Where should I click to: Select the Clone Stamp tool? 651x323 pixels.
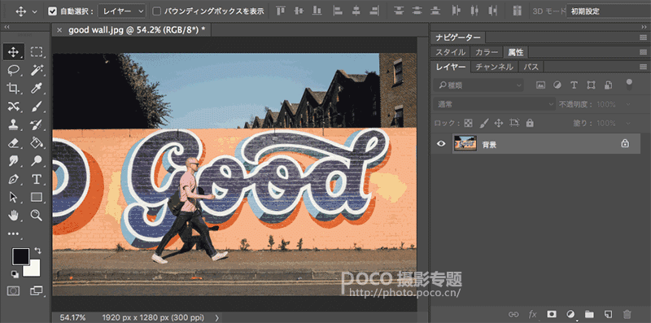pos(13,124)
